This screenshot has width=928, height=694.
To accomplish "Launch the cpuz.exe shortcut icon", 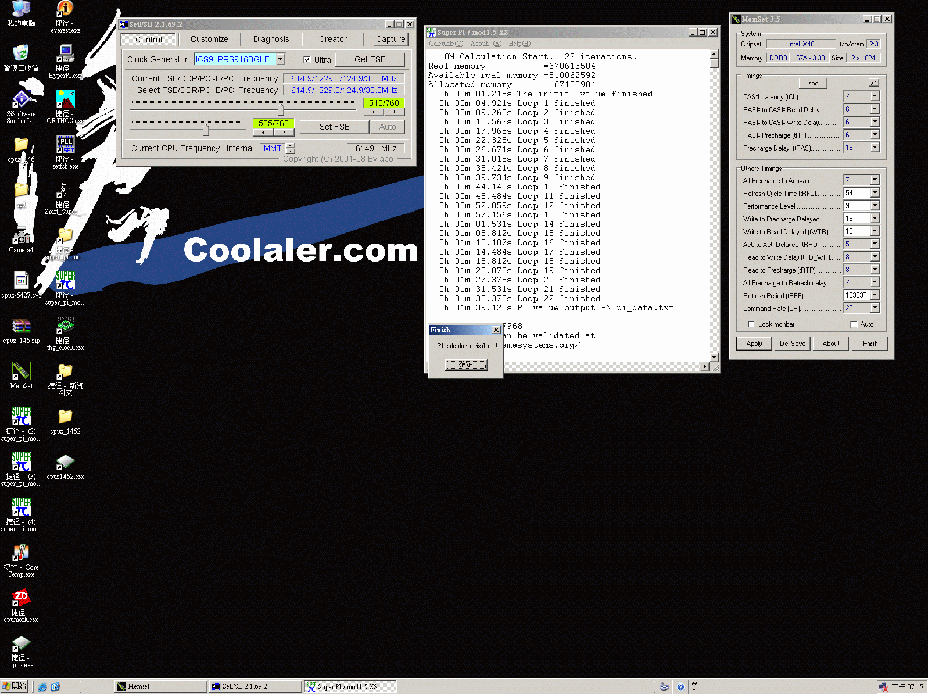I will click(21, 650).
